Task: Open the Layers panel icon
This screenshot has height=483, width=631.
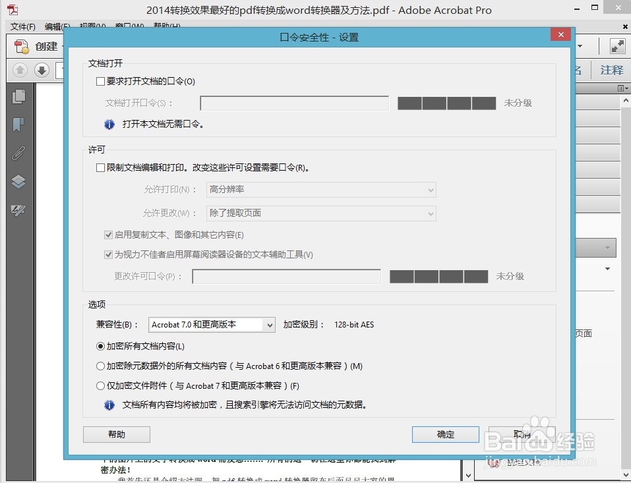Action: coord(18,182)
